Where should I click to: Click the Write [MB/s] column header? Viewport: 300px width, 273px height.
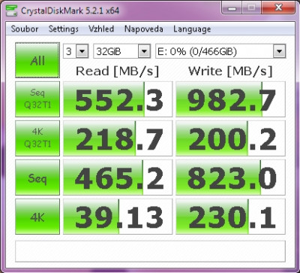(x=230, y=71)
